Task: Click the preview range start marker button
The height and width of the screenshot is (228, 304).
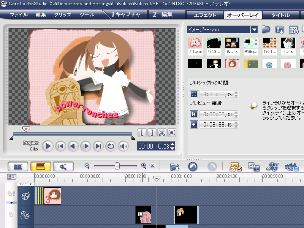Action: tap(194, 114)
